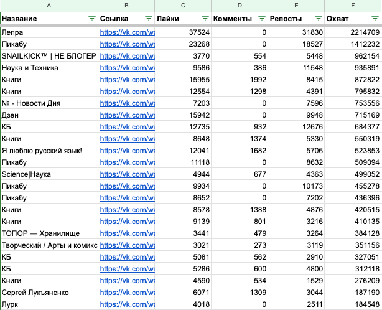Click the link in ТОПОР — Хранилище row
Viewport: 382px width, 310px height.
pyautogui.click(x=127, y=233)
